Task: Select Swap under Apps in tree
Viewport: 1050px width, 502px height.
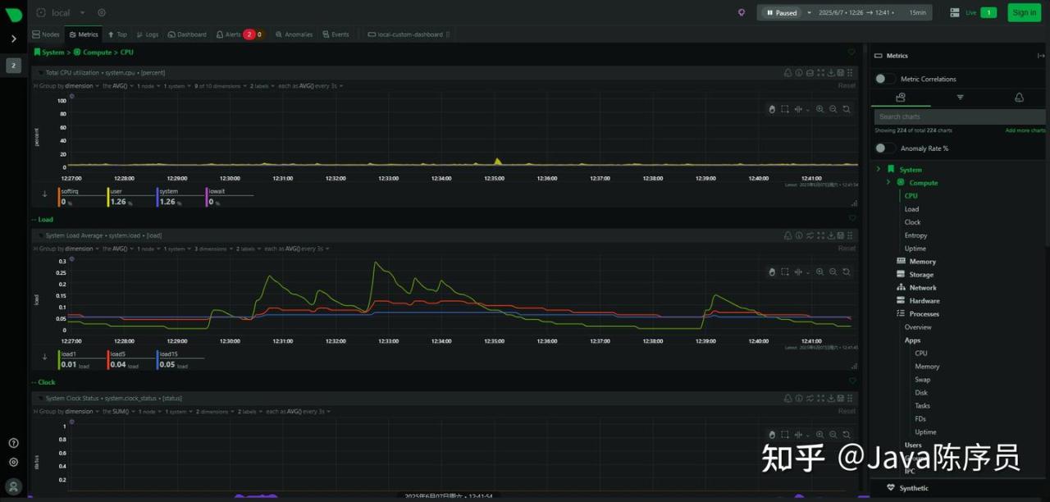Action: pos(922,380)
